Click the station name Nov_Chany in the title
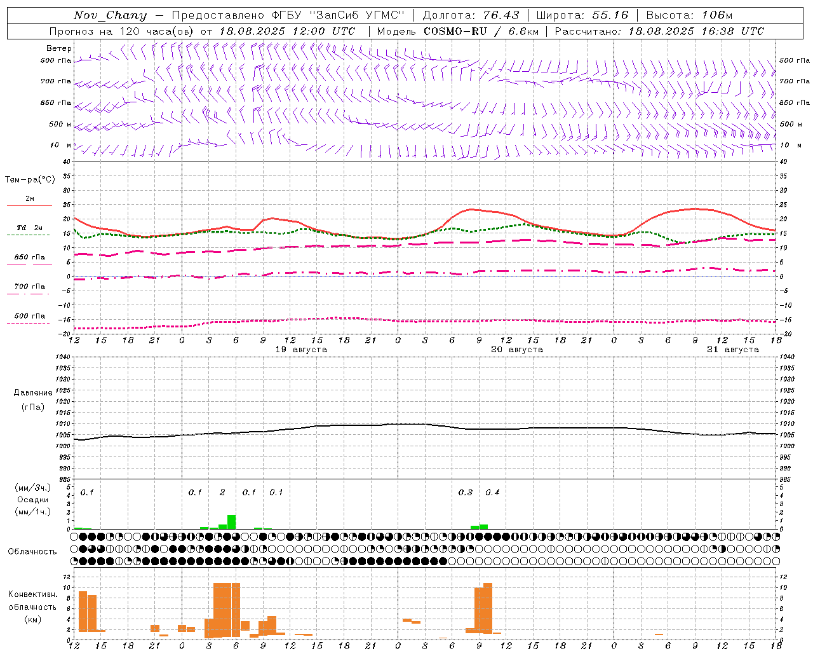The image size is (813, 651). pyautogui.click(x=110, y=15)
